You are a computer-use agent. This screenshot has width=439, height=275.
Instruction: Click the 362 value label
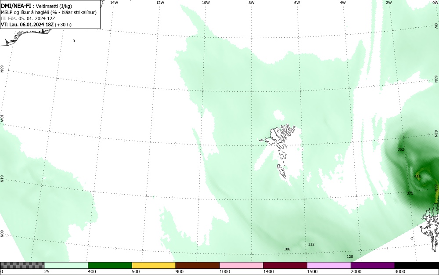pyautogui.click(x=401, y=149)
